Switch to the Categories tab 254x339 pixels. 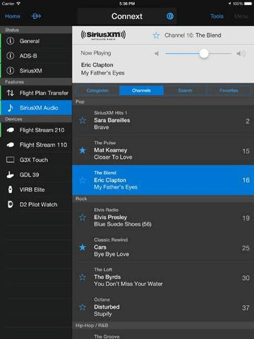tap(97, 90)
